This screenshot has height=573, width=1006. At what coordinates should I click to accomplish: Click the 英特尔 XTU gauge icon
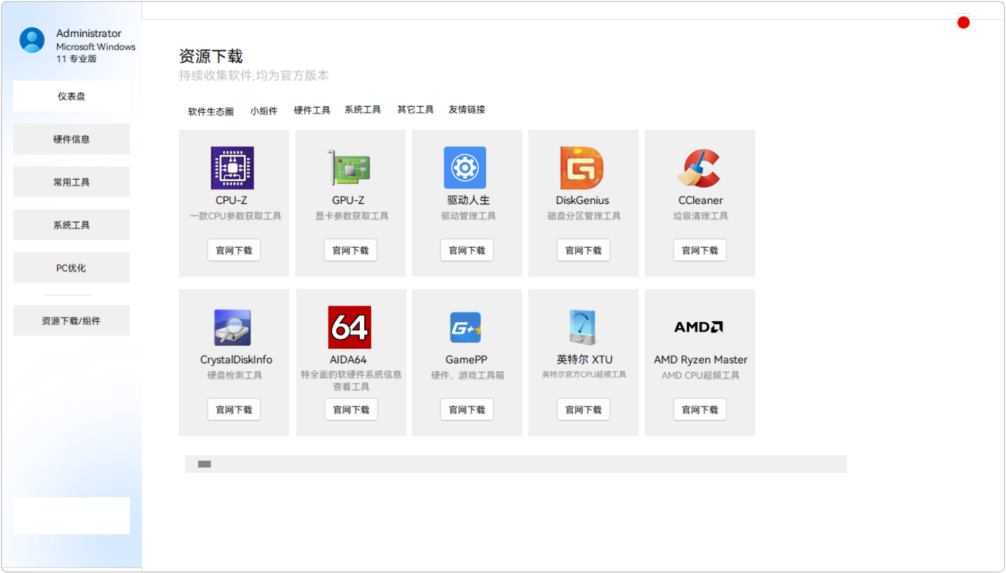point(582,327)
